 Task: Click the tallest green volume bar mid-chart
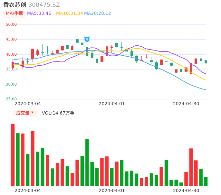coord(87,162)
